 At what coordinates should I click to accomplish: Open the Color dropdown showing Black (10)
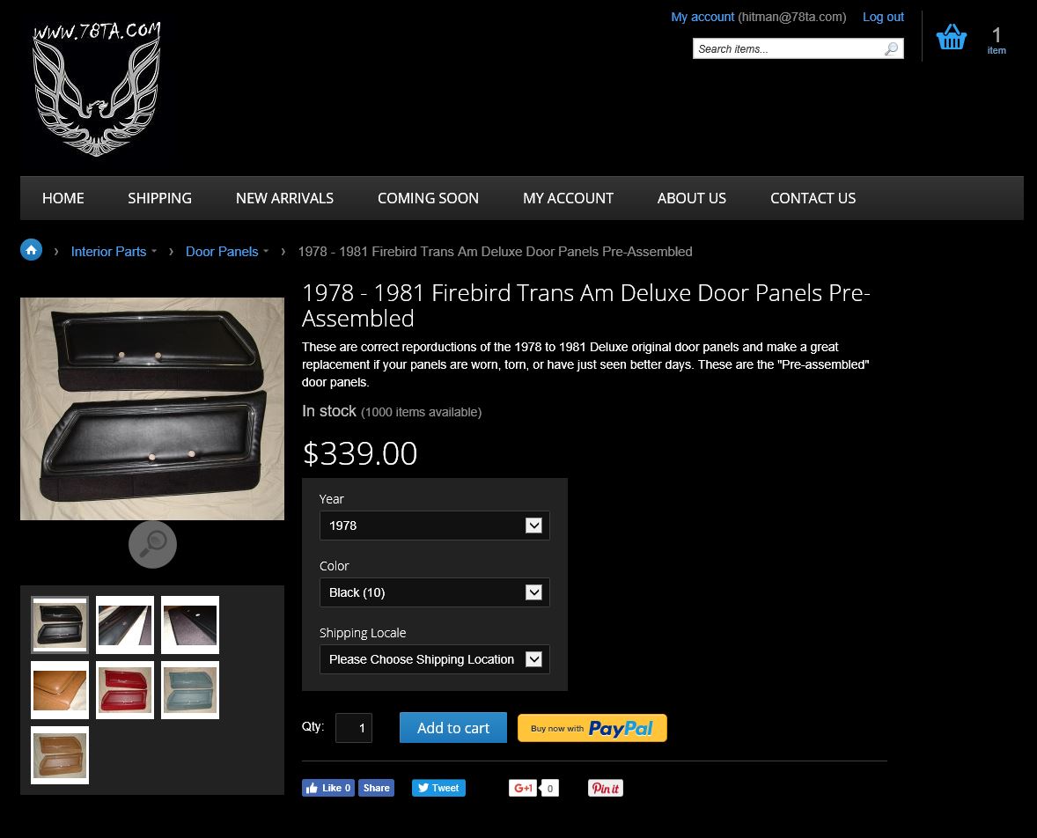tap(435, 592)
